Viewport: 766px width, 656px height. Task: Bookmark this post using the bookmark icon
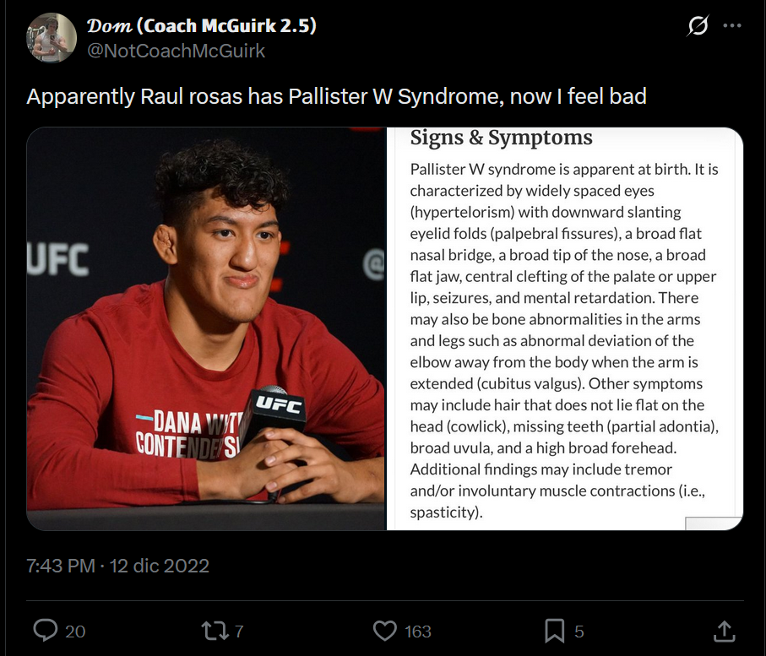tap(554, 630)
